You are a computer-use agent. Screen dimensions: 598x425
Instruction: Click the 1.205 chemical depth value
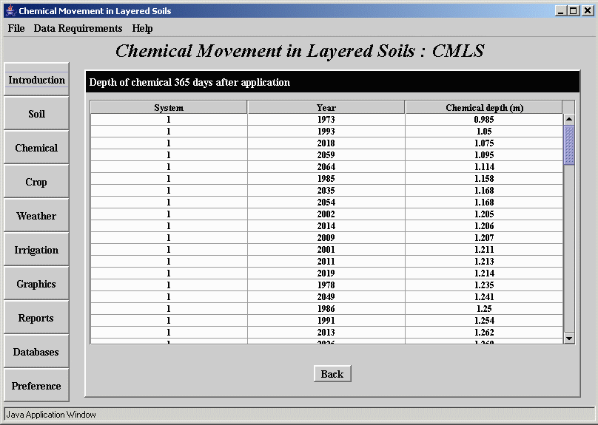click(484, 214)
